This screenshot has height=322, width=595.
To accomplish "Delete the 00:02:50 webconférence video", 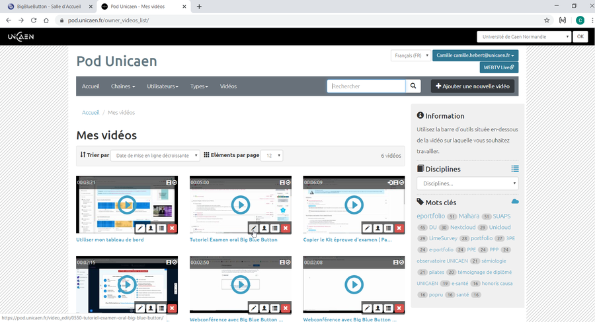I will pyautogui.click(x=286, y=308).
